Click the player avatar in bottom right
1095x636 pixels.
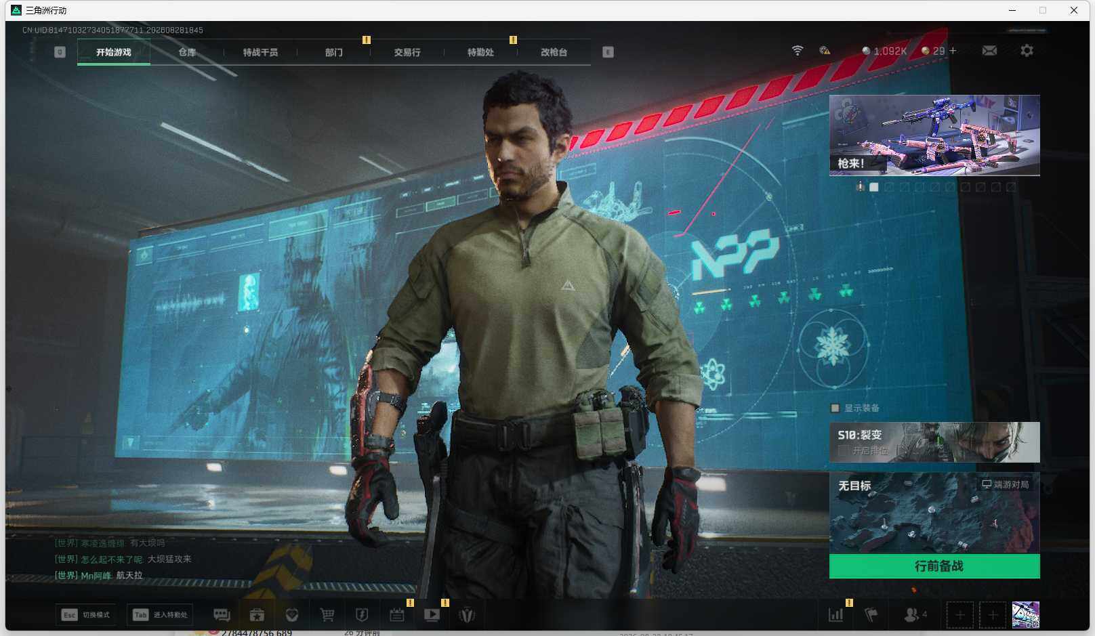click(x=1025, y=615)
